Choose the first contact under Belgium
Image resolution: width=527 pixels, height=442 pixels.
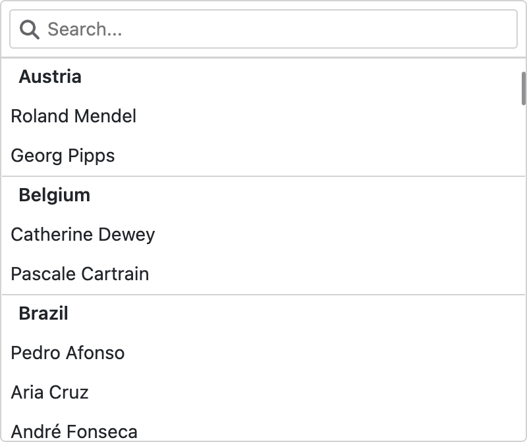[83, 235]
